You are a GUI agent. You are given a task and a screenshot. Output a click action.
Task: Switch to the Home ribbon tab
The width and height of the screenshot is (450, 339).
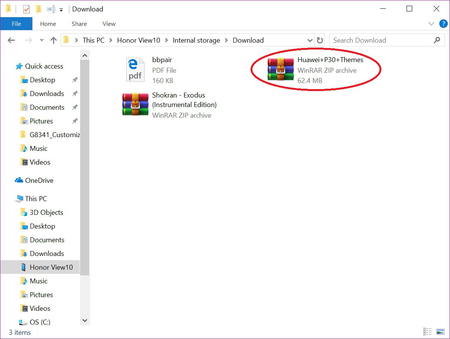click(x=48, y=24)
